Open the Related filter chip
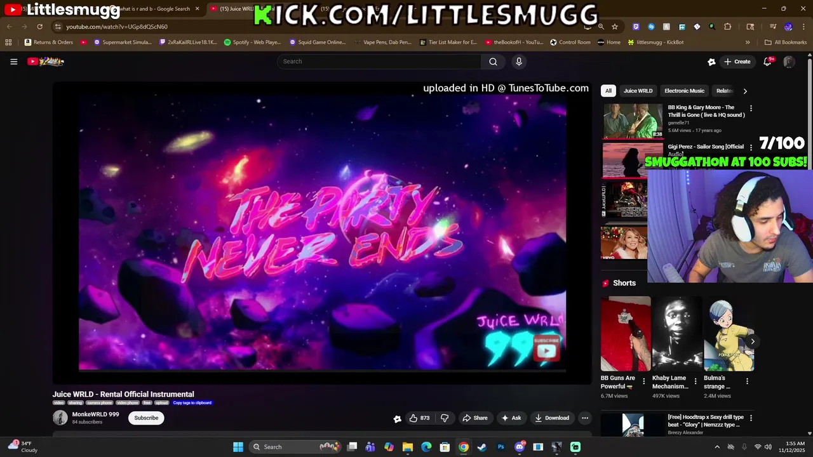 click(724, 91)
